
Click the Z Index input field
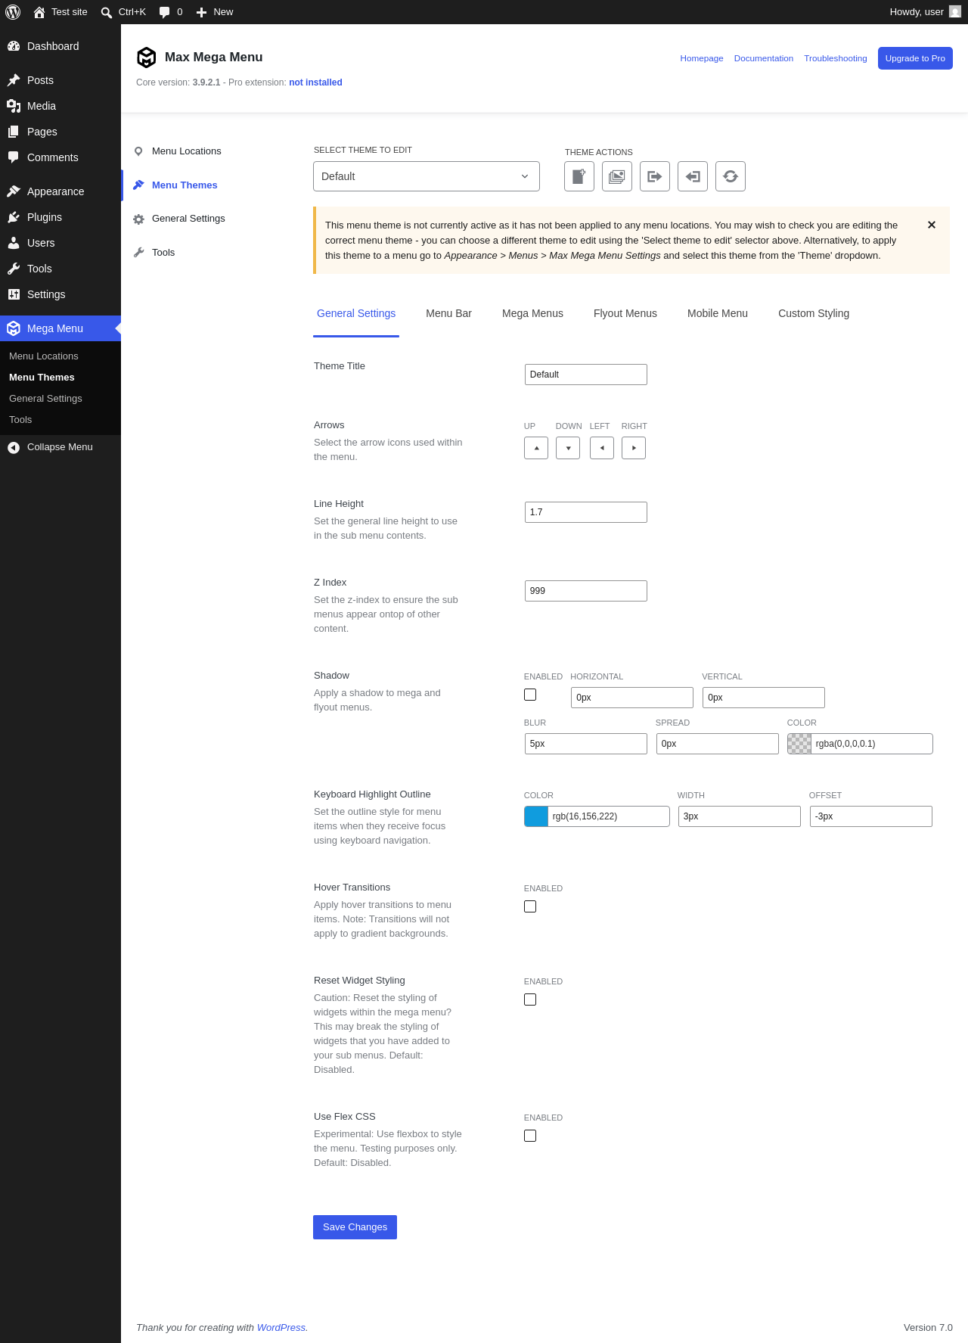tap(586, 591)
